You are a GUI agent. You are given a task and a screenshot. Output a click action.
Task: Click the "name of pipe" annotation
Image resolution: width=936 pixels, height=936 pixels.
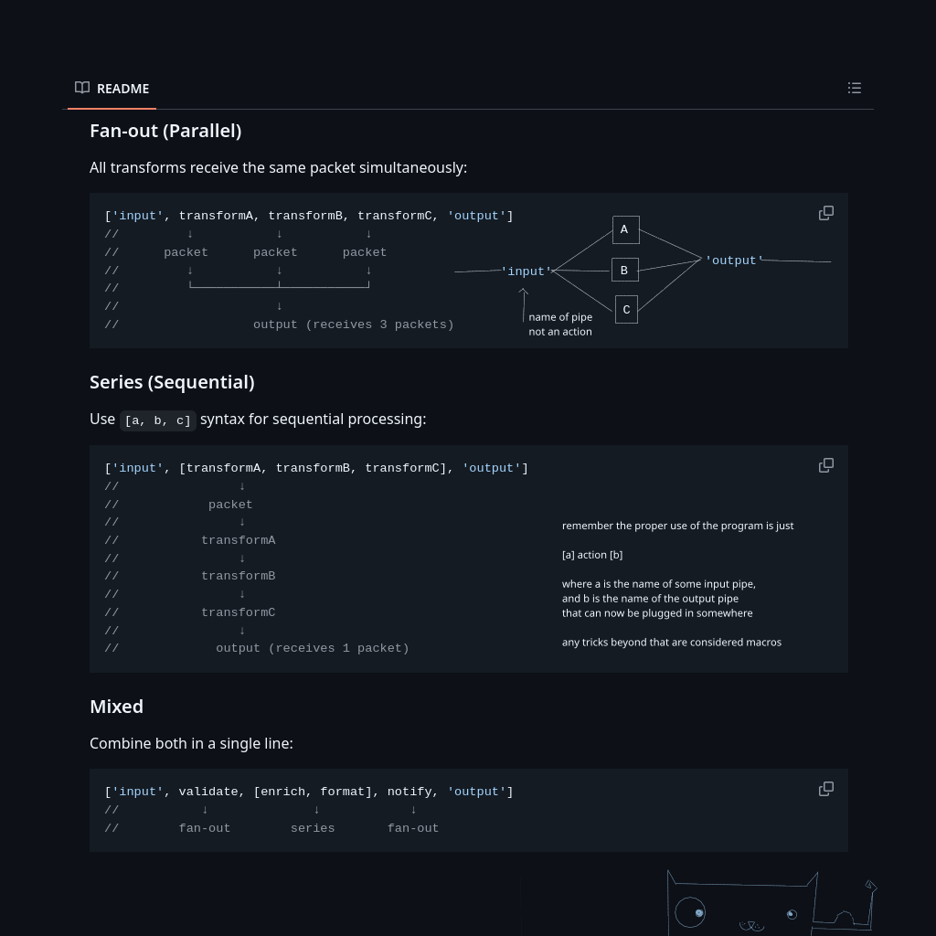click(560, 317)
